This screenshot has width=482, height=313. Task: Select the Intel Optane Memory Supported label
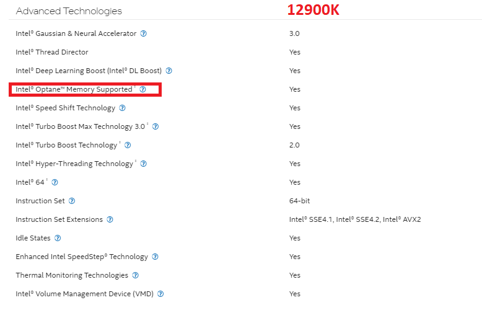tap(74, 89)
